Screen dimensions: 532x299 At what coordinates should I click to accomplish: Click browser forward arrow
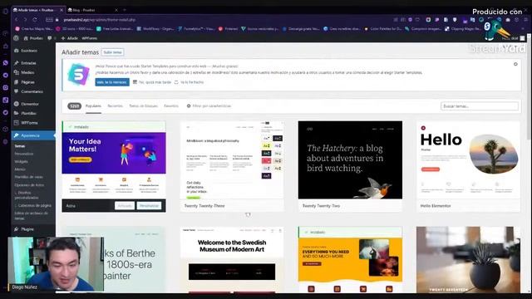25,20
